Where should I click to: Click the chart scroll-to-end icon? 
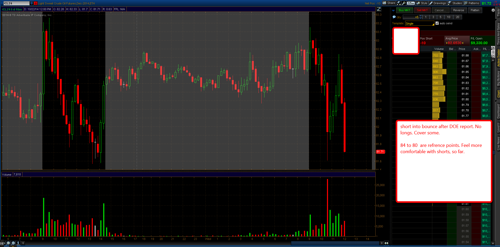(2, 243)
